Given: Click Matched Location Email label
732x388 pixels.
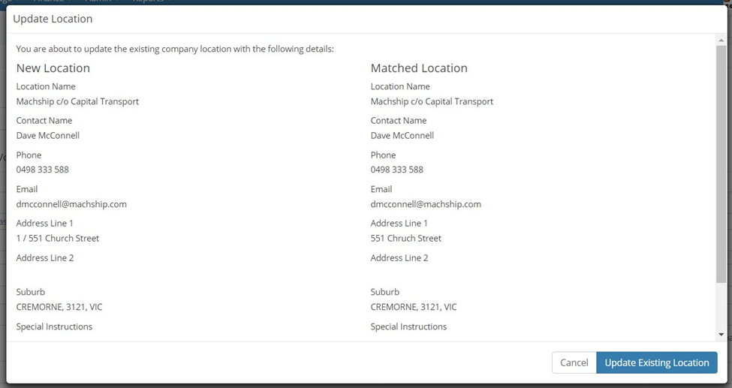Looking at the screenshot, I should [x=381, y=189].
